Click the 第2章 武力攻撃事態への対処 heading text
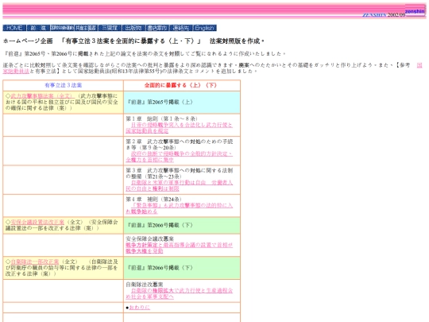This screenshot has height=322, width=429. tap(180, 145)
